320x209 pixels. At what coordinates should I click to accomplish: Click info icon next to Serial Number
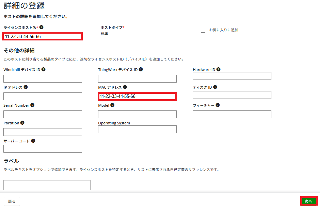[x=32, y=105]
